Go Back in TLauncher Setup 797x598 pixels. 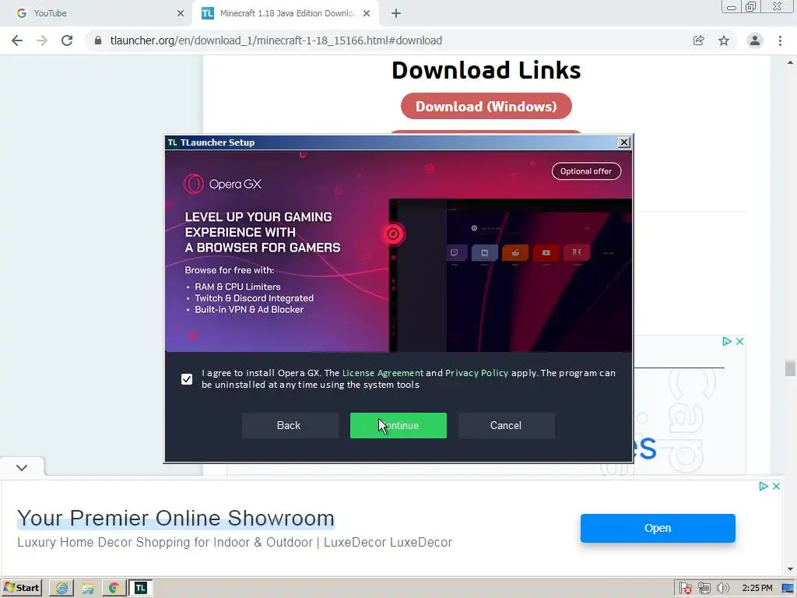point(290,425)
